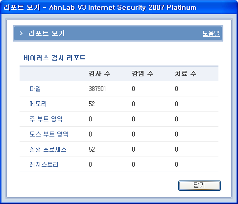Click the file scan count 387901

97,89
